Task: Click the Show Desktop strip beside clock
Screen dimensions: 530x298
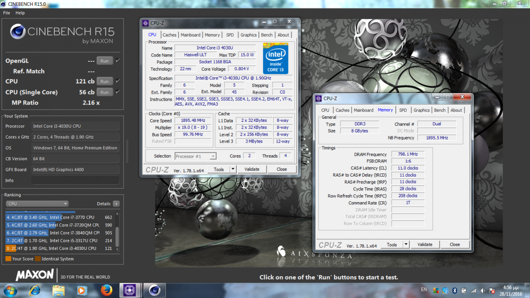Action: [526, 290]
